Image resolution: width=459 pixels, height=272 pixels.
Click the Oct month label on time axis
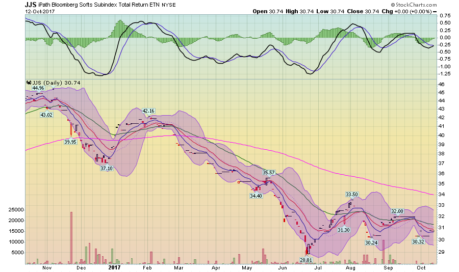421,267
